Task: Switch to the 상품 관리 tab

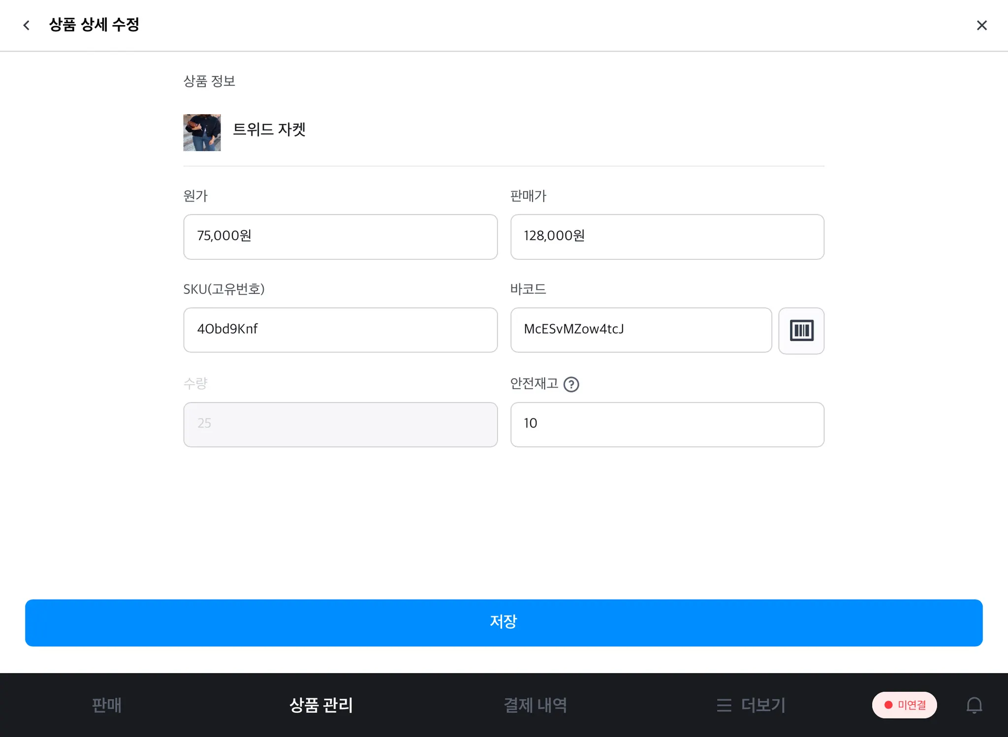Action: click(x=321, y=705)
